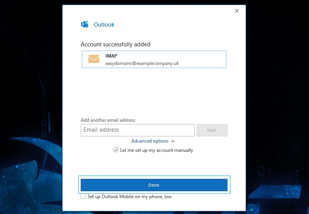Click the Add another email address label
Screen dimensions: 309x214
[108, 120]
